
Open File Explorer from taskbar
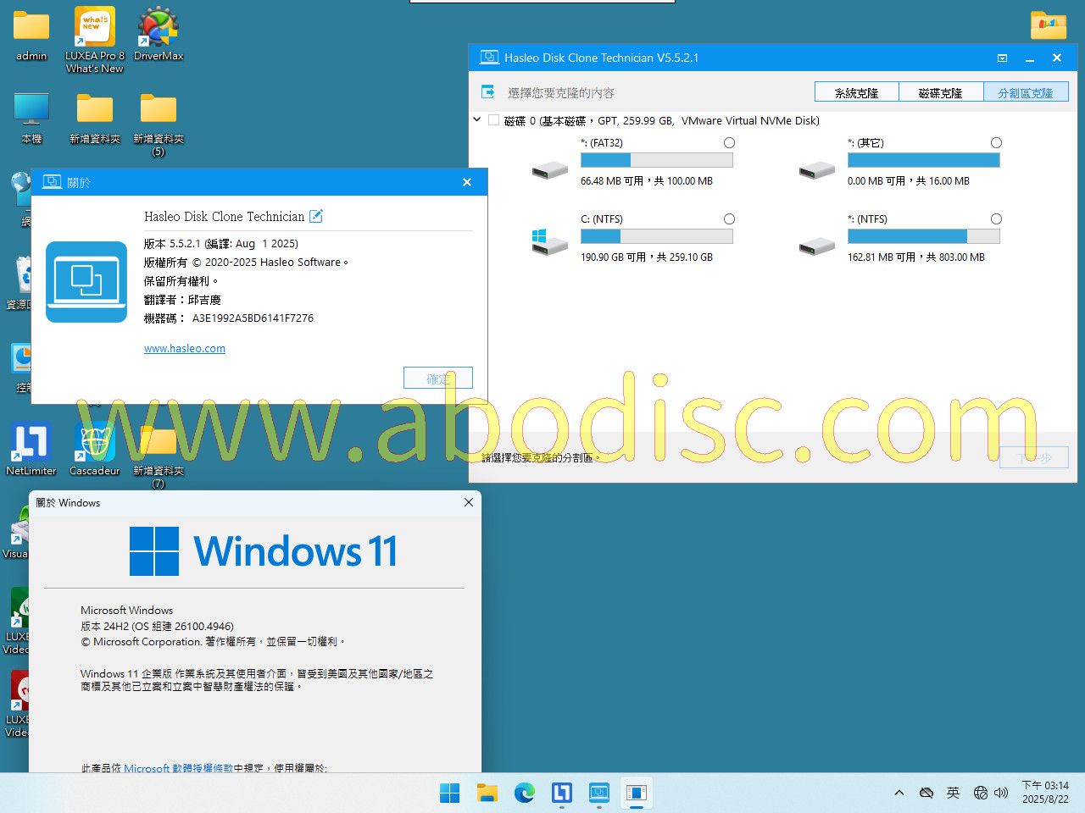487,793
